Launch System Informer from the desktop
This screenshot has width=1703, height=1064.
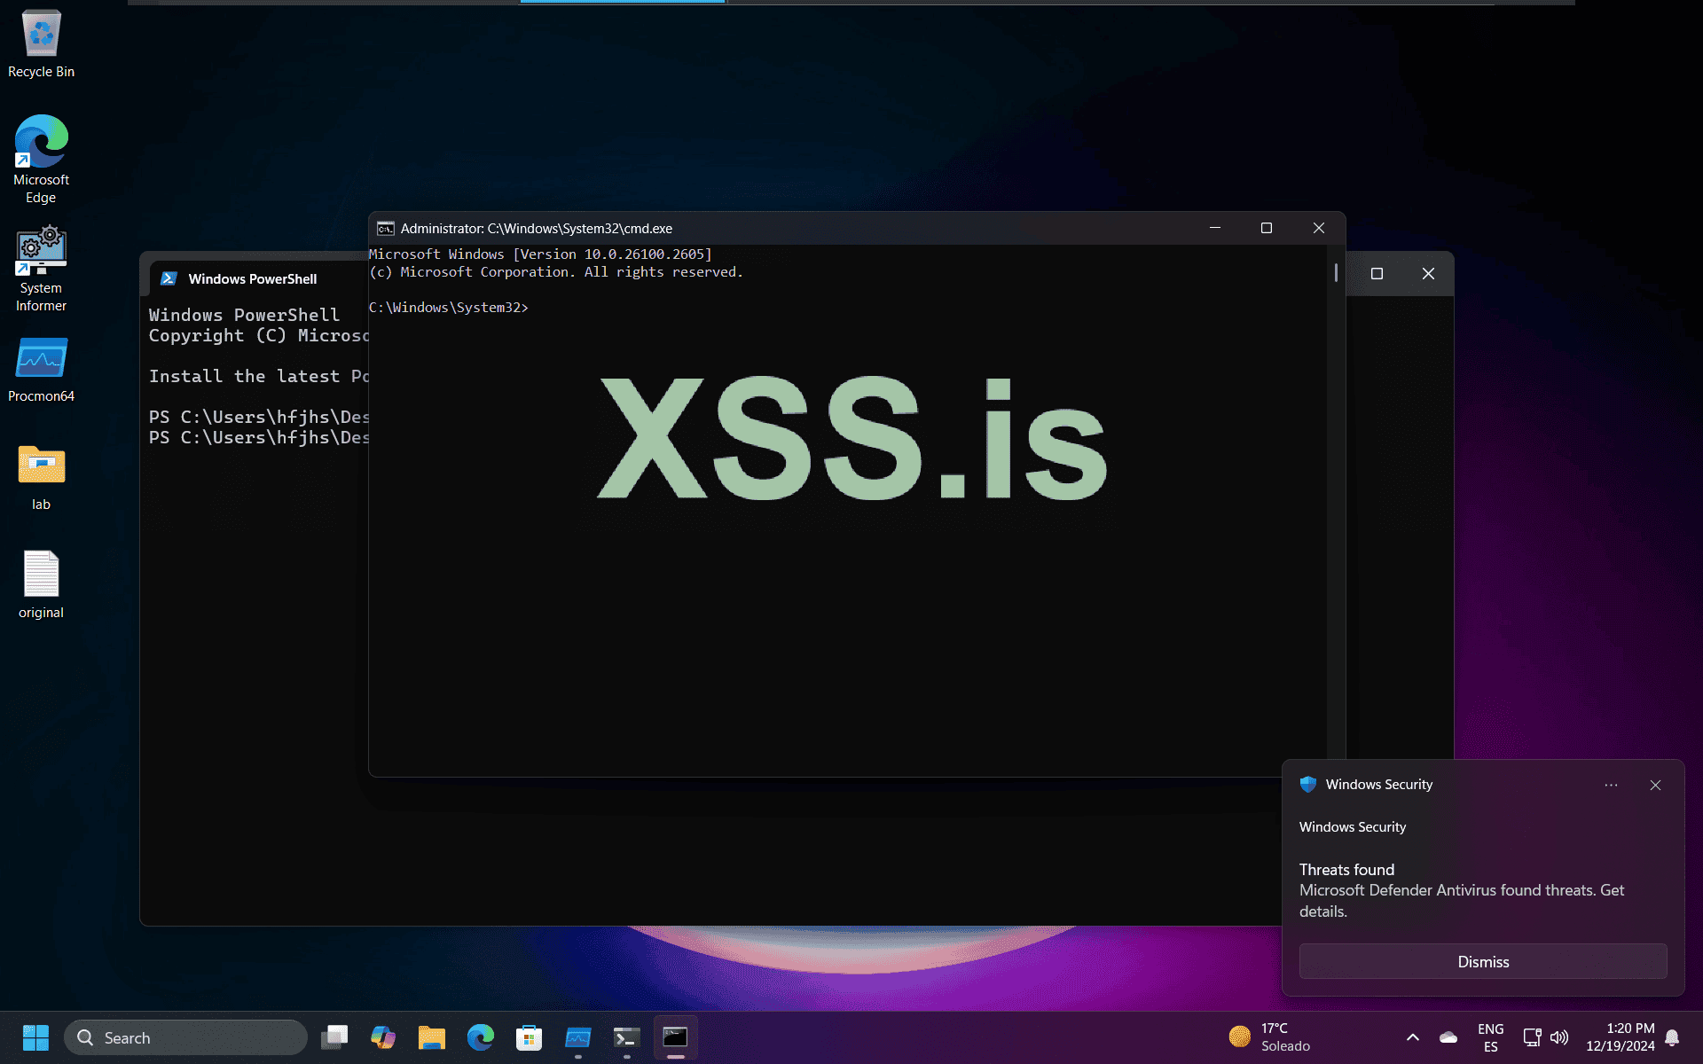coord(41,253)
